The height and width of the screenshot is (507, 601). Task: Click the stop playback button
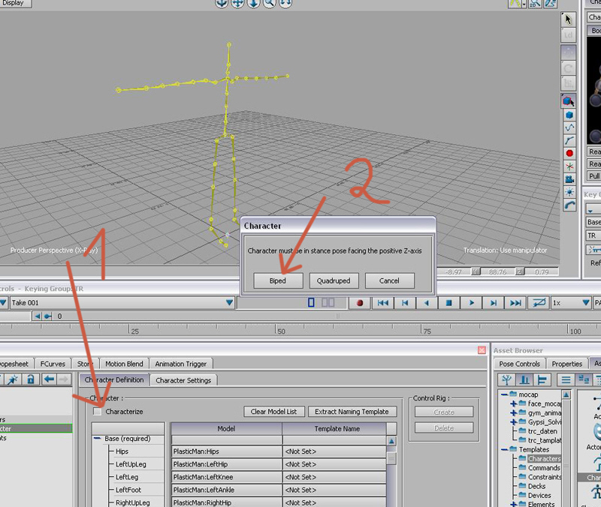[449, 303]
